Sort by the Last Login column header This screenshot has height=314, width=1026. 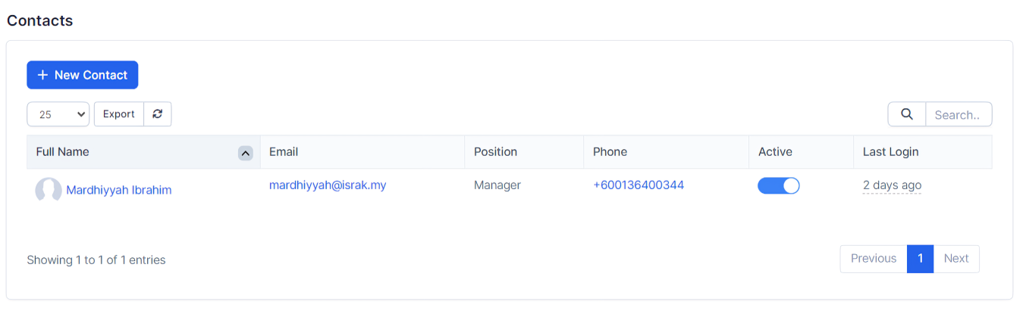coord(890,152)
